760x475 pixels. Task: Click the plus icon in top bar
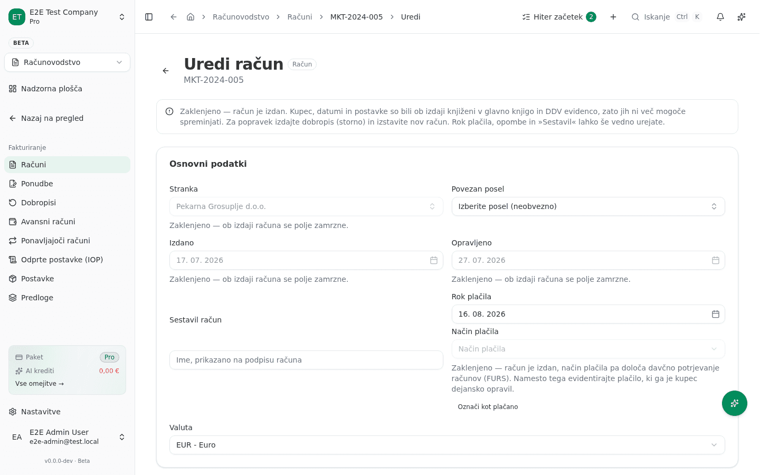[x=613, y=17]
